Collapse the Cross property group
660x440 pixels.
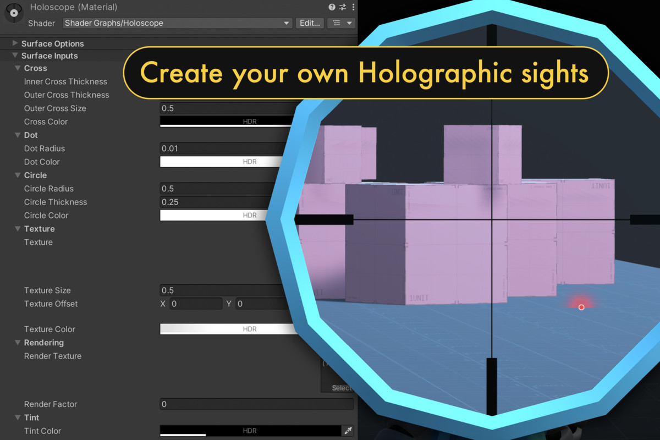coord(18,68)
